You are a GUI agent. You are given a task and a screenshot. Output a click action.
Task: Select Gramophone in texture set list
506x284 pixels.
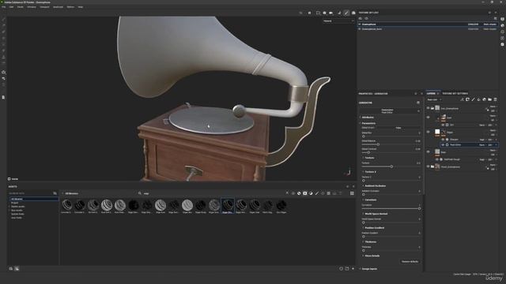point(428,24)
